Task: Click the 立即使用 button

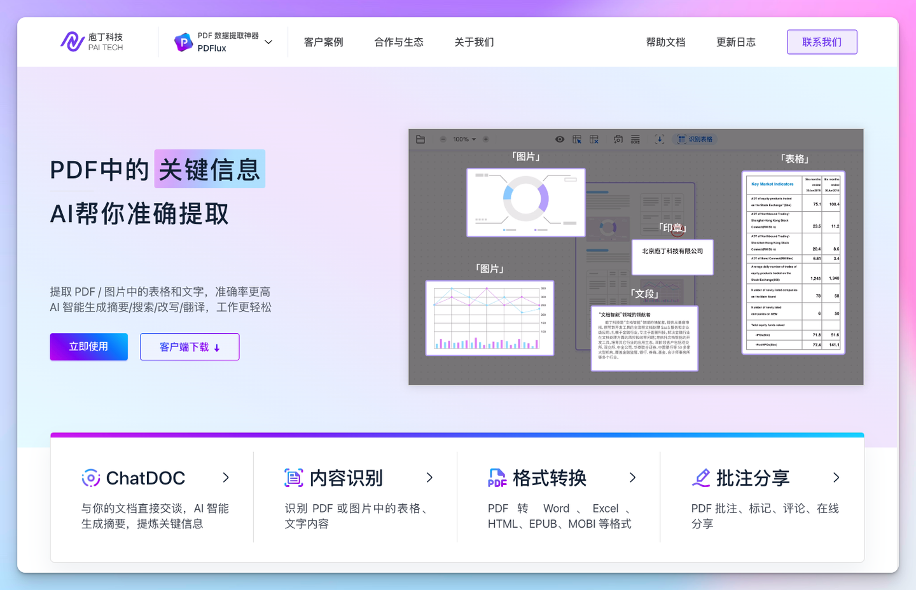Action: 88,346
